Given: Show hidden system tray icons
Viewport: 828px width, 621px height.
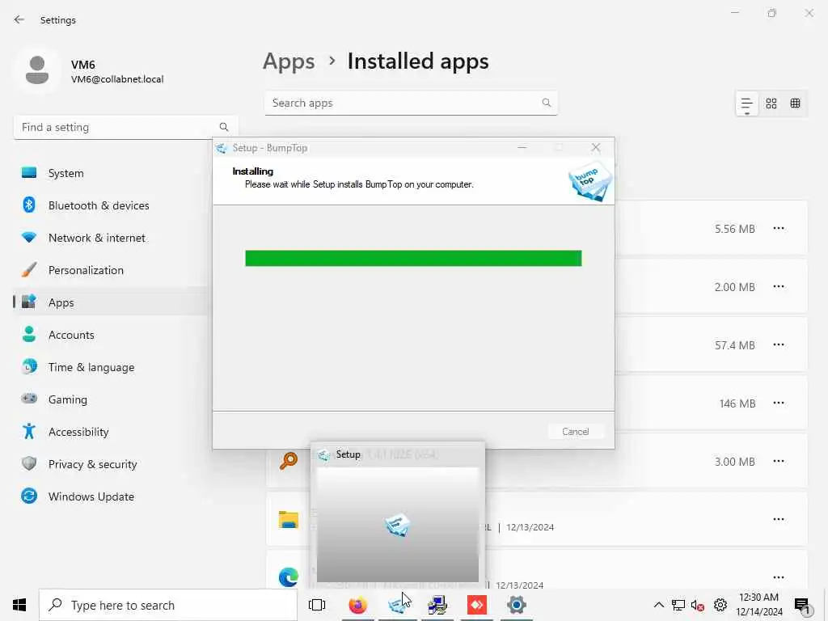Looking at the screenshot, I should point(659,605).
